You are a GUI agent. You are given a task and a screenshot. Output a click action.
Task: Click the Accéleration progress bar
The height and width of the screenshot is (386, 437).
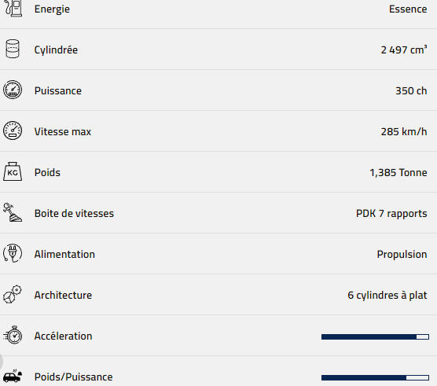[x=375, y=337]
